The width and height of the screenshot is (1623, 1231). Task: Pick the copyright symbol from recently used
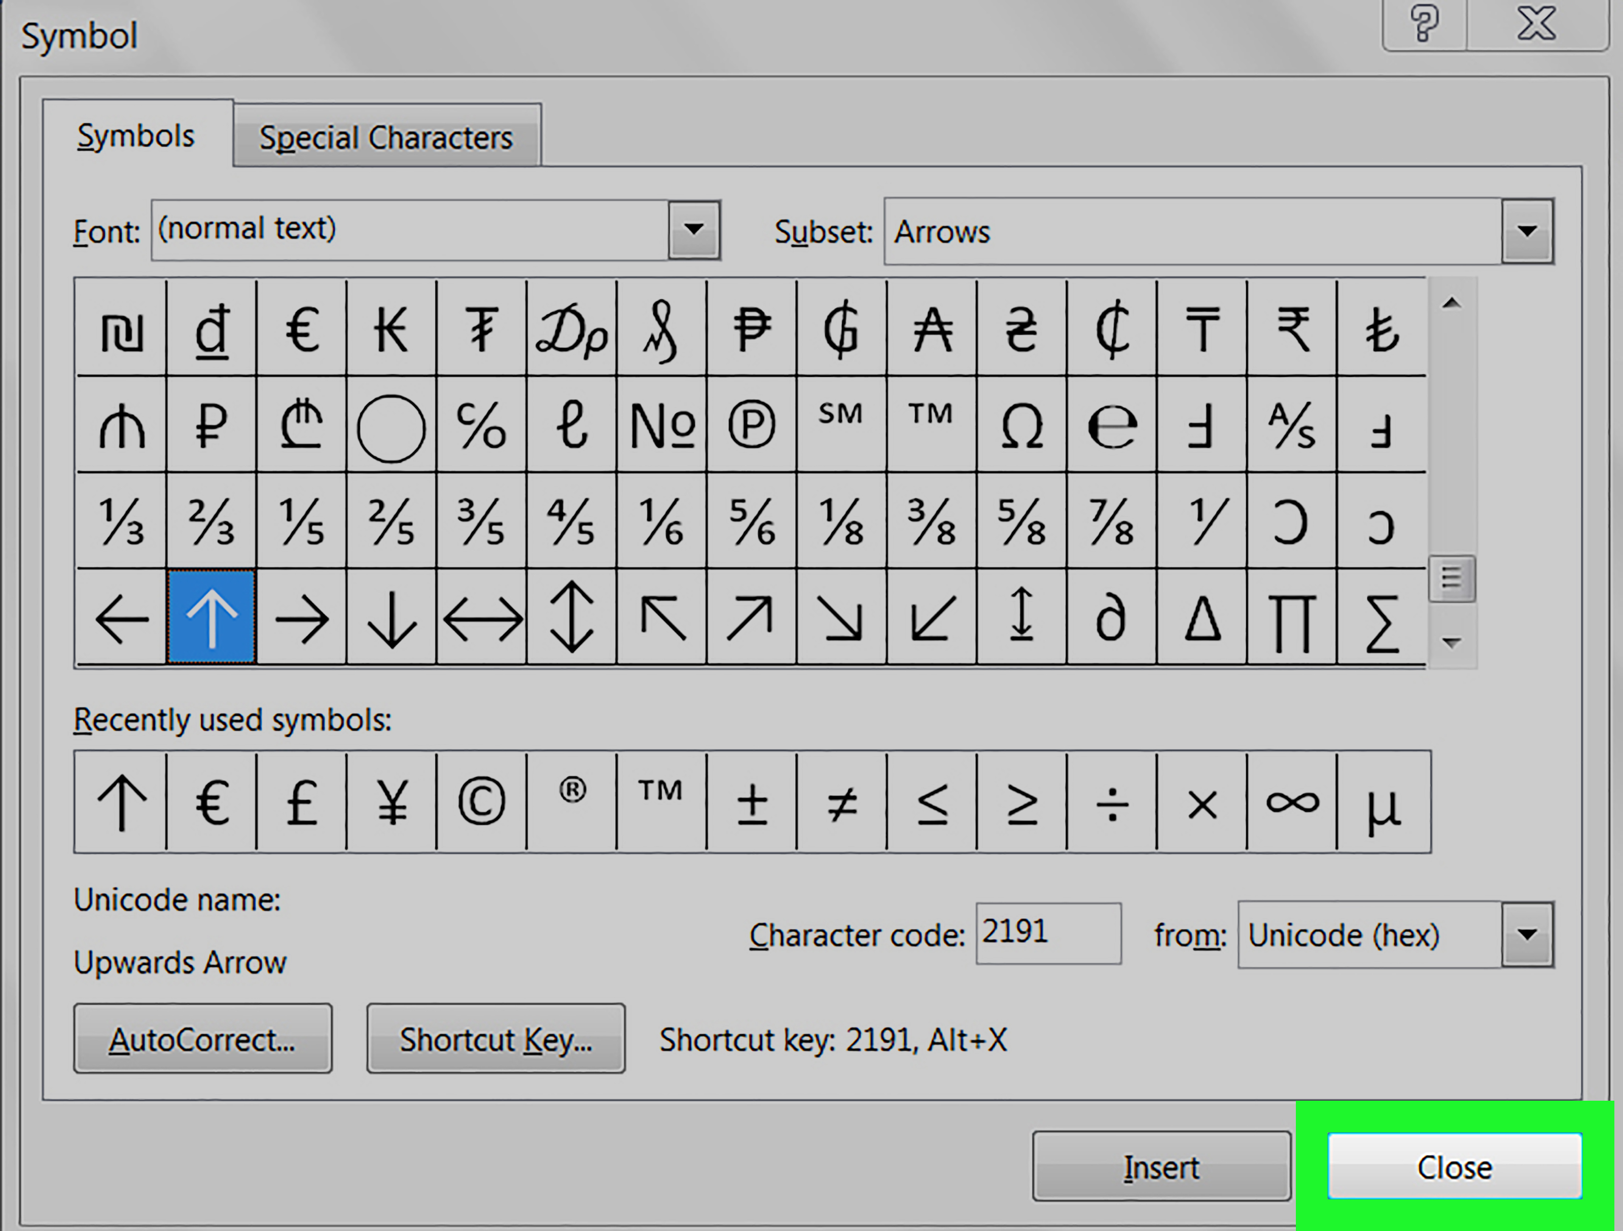481,802
